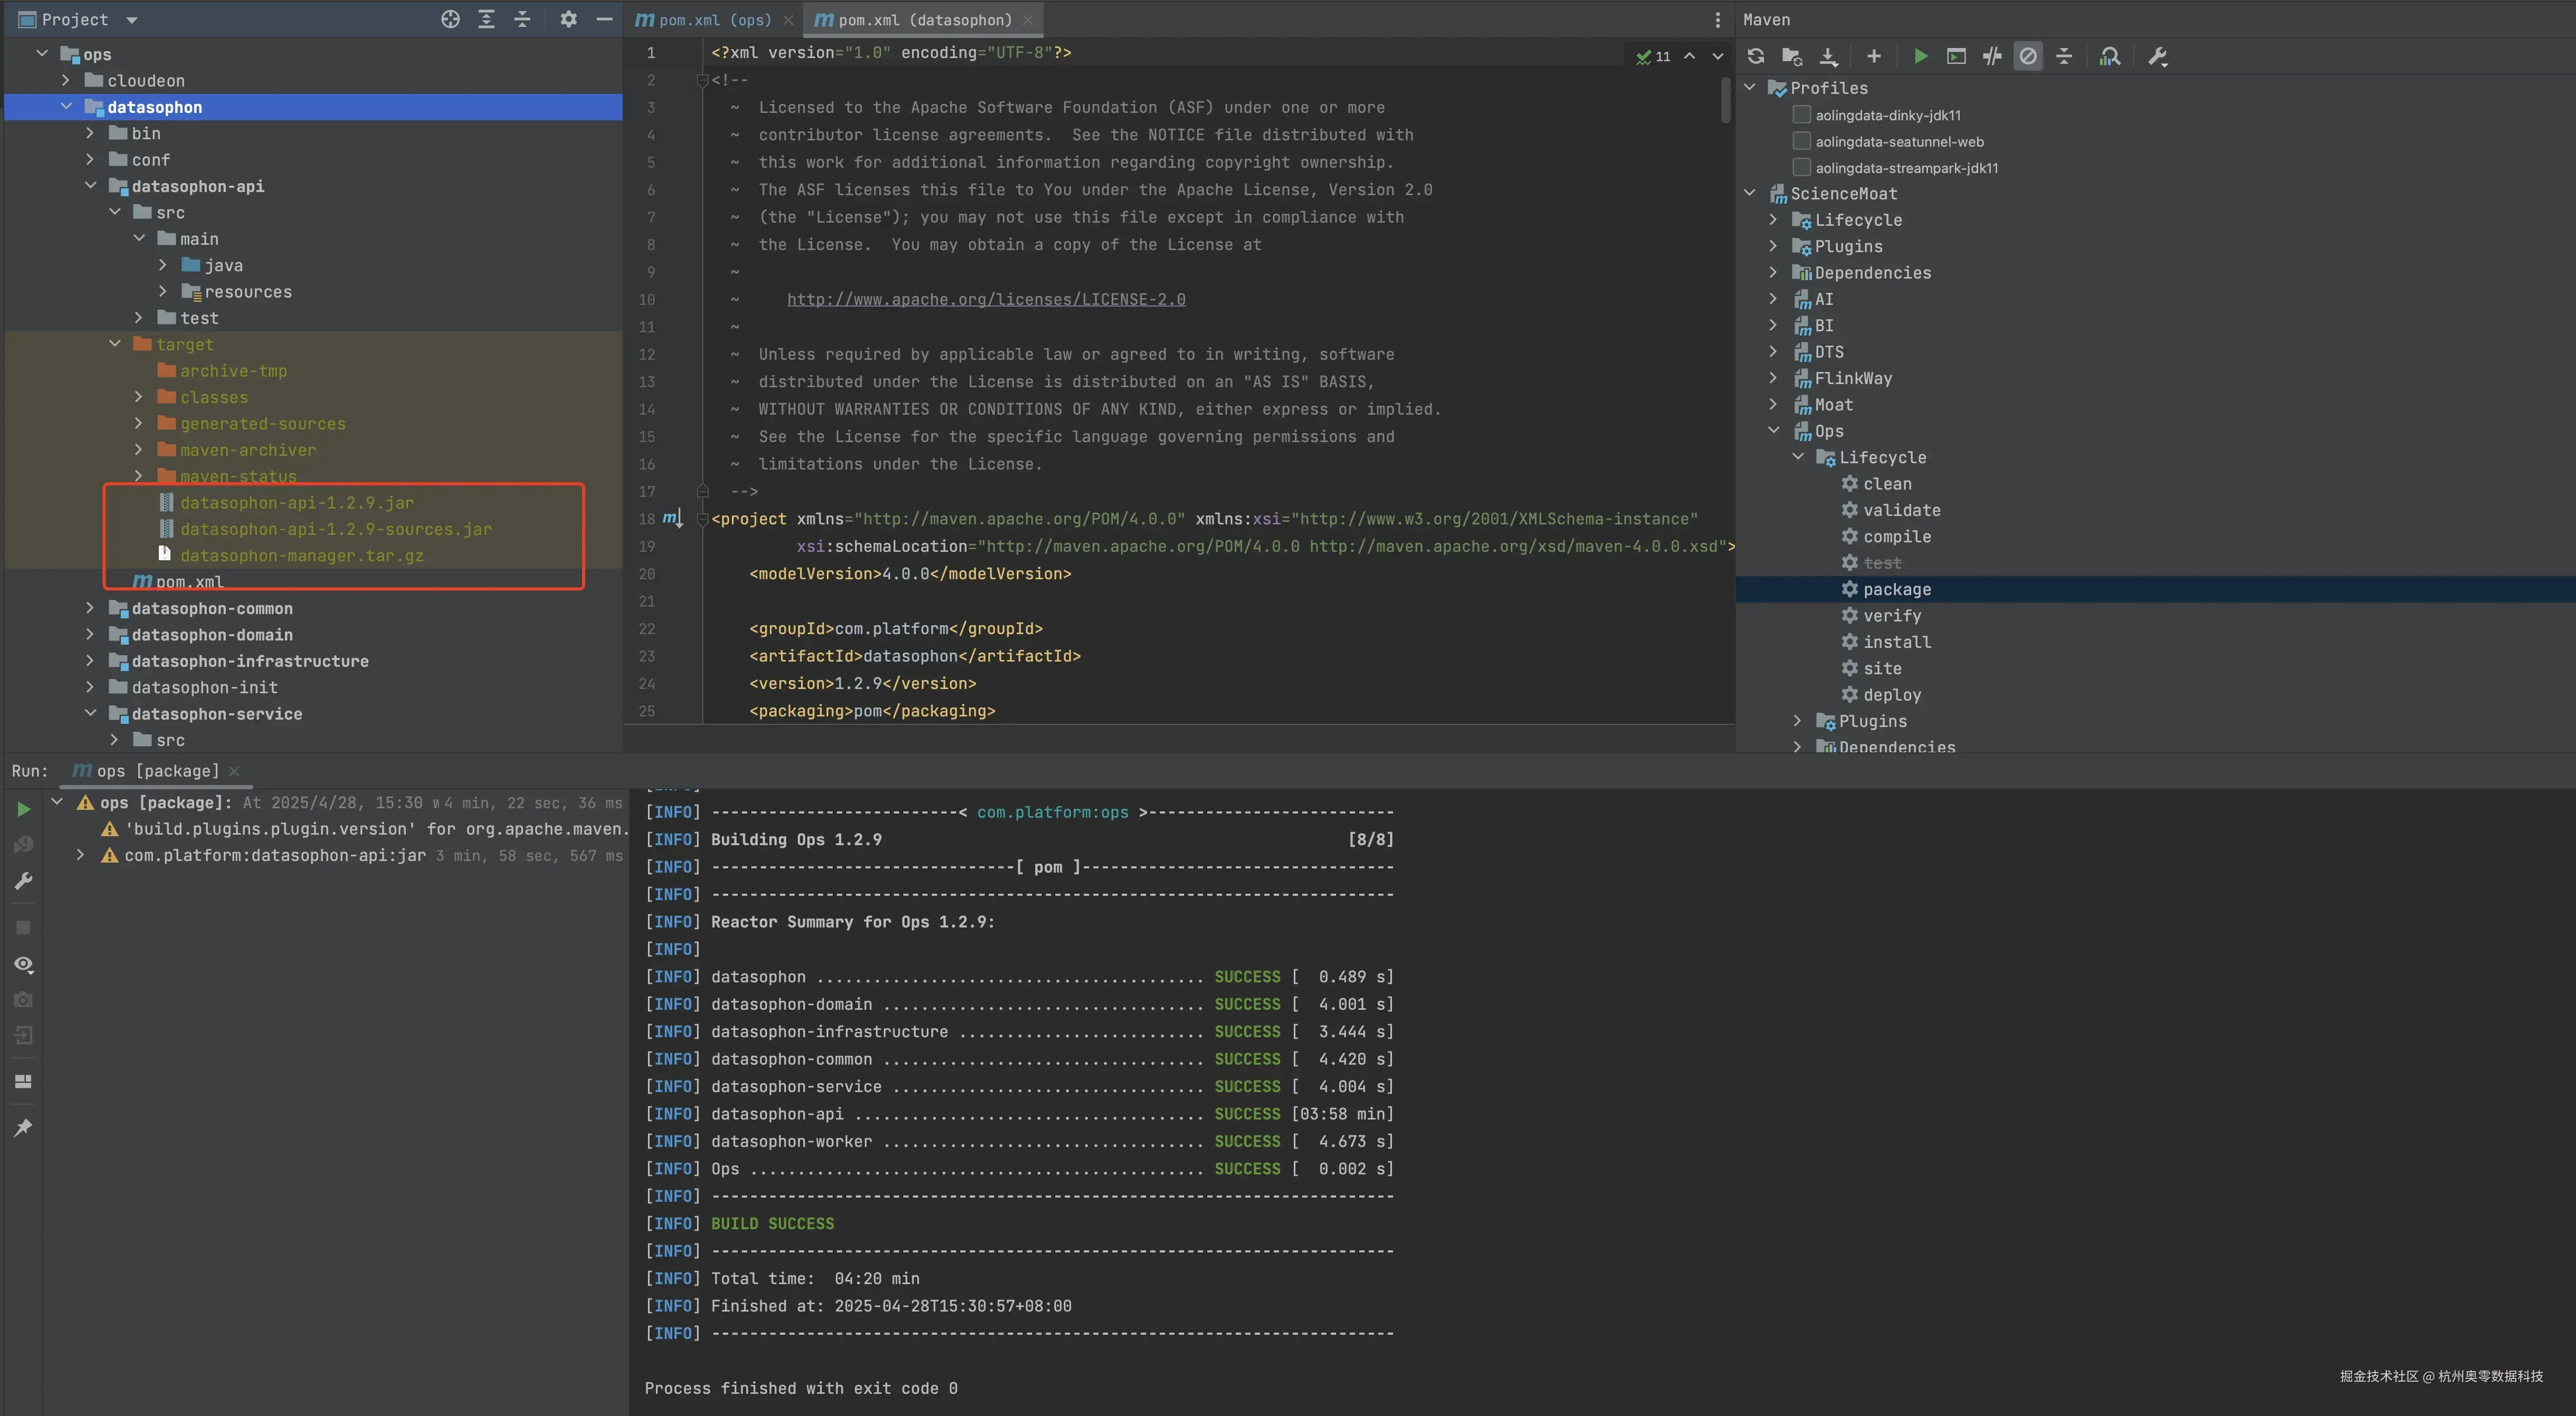
Task: Expand FlinkWay node in Maven panel
Action: click(x=1773, y=378)
